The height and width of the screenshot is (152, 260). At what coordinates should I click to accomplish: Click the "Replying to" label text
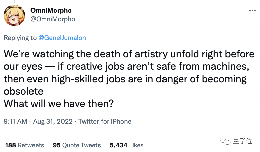[20, 38]
